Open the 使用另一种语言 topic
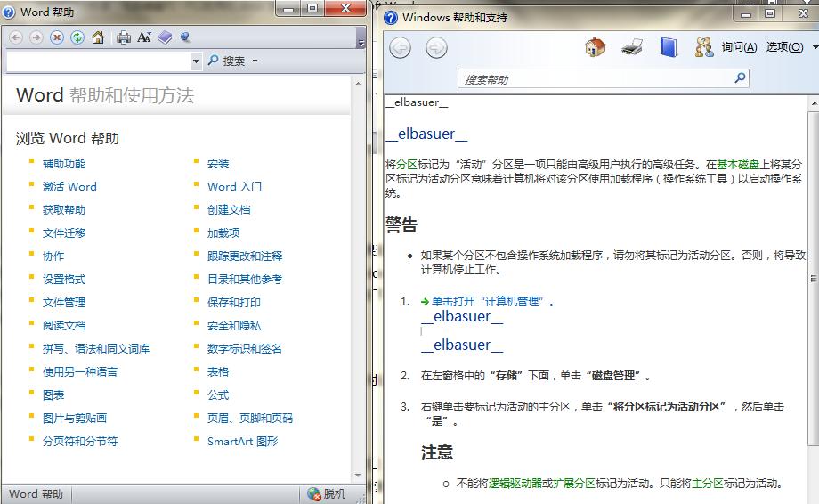 click(x=80, y=372)
